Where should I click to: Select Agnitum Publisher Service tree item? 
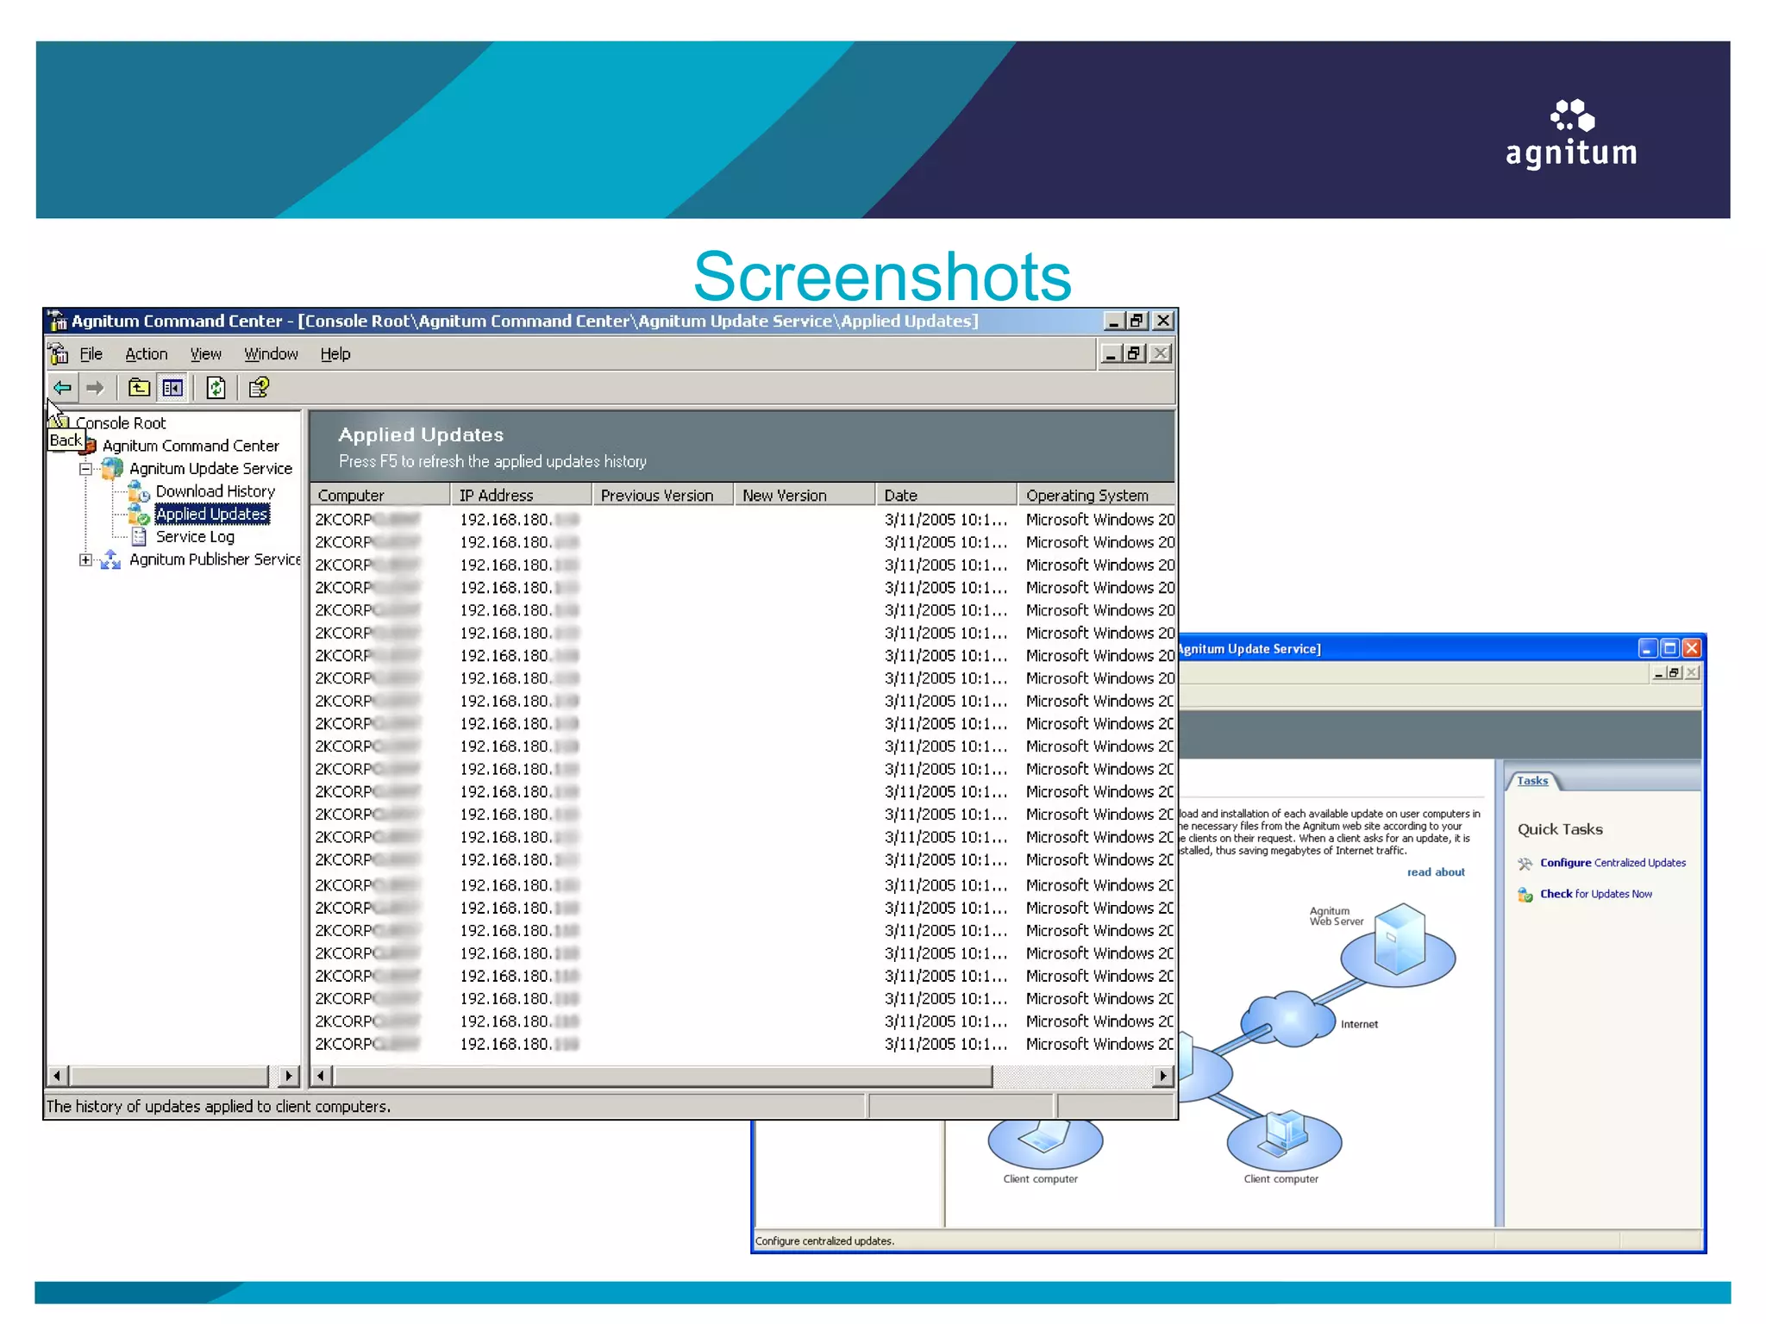[215, 559]
